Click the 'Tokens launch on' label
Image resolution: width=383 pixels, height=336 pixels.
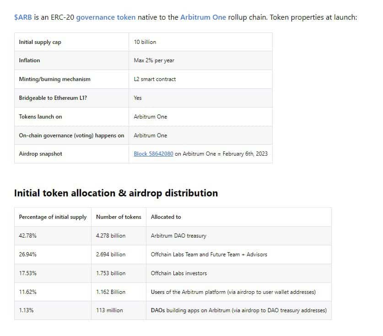click(x=41, y=117)
